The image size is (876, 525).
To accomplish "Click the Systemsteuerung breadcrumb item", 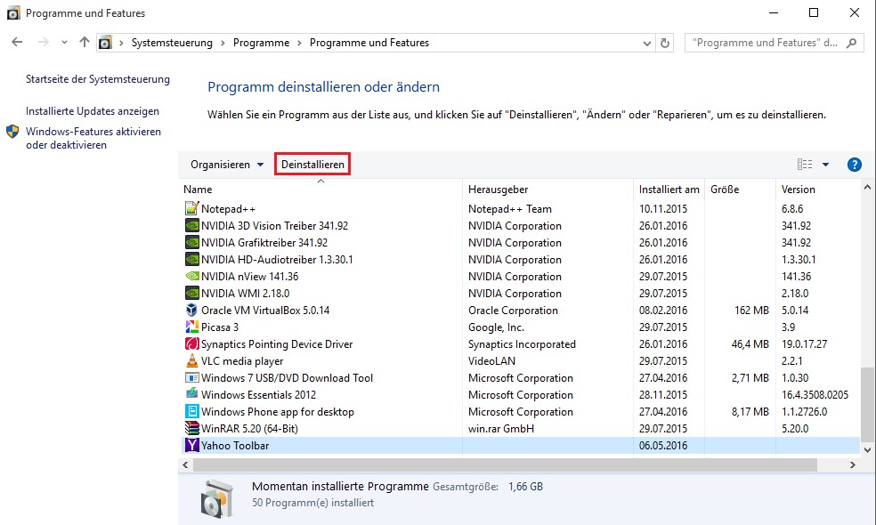I will 172,43.
